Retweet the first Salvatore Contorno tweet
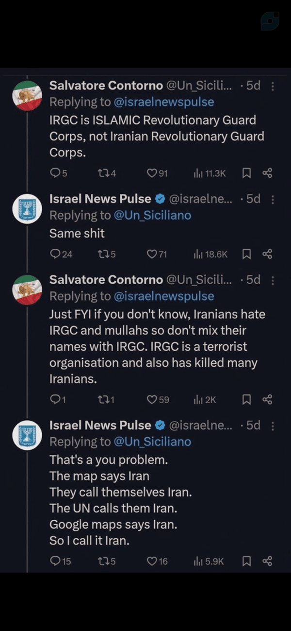291x631 pixels. (x=107, y=173)
